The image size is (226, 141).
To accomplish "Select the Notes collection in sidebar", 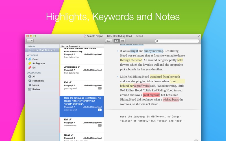I will pos(36,85).
